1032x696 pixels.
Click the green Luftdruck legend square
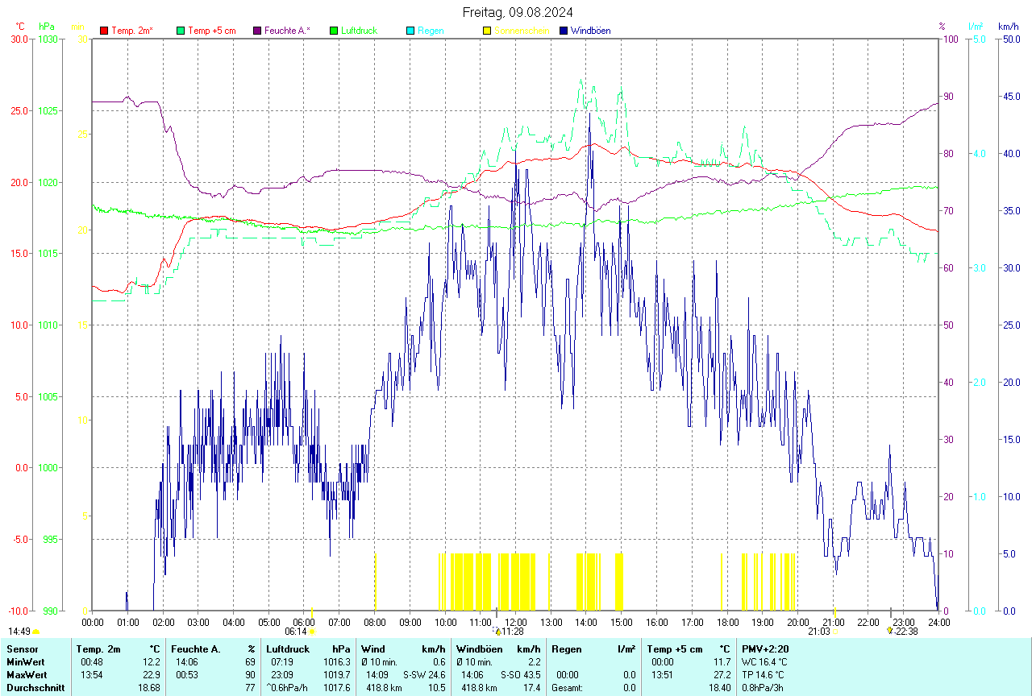pyautogui.click(x=334, y=31)
